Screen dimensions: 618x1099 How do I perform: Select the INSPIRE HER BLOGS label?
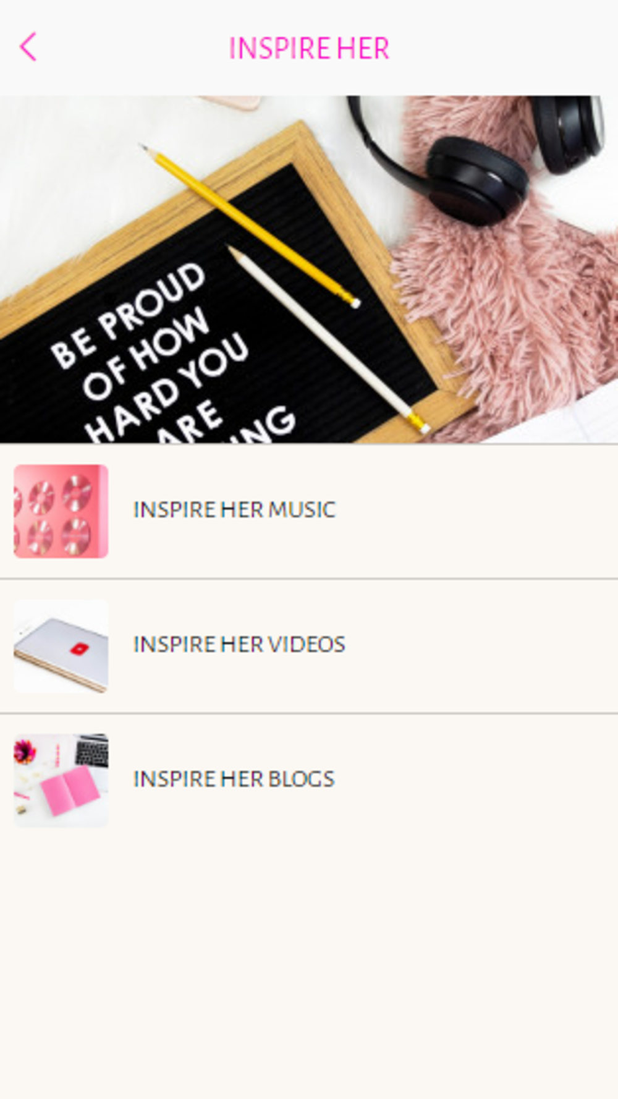[234, 779]
